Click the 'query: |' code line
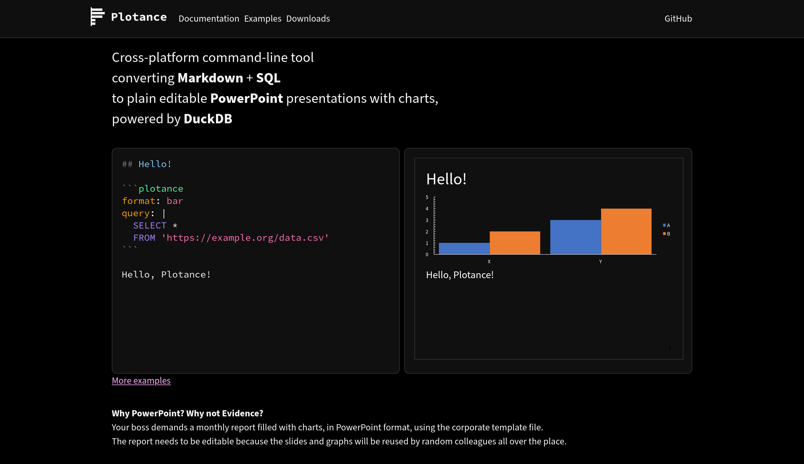 (x=144, y=213)
